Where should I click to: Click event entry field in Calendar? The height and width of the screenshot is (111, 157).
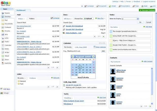pyautogui.click(x=81, y=51)
